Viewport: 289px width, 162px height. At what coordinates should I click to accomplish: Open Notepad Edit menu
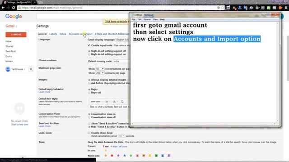(x=140, y=19)
